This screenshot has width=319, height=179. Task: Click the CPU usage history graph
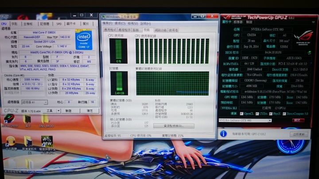[x=172, y=51]
